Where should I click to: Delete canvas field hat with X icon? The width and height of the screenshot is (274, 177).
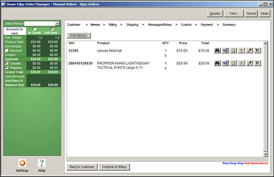point(257,50)
